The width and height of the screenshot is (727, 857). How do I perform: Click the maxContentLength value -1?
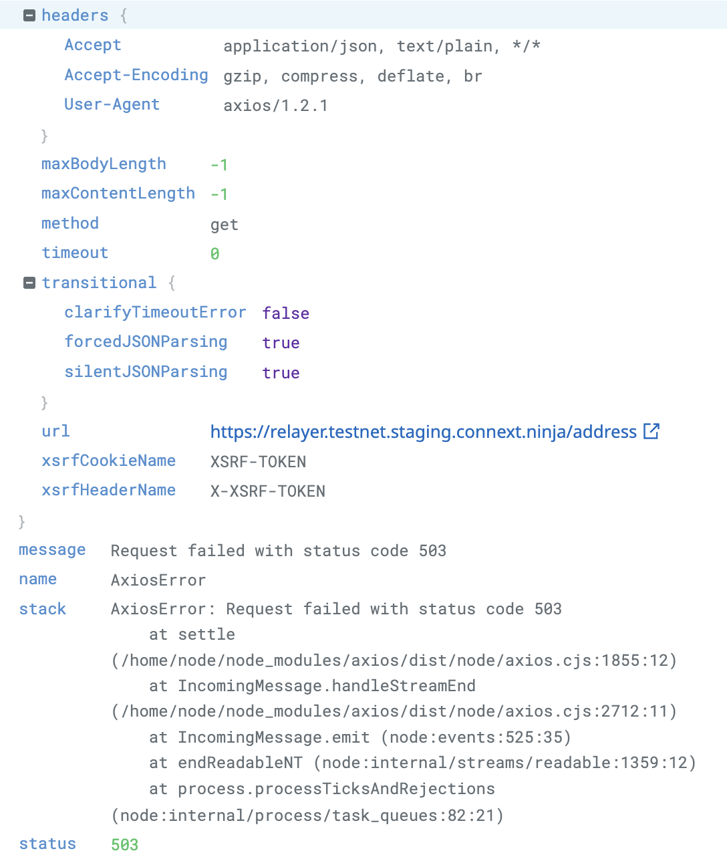(219, 194)
